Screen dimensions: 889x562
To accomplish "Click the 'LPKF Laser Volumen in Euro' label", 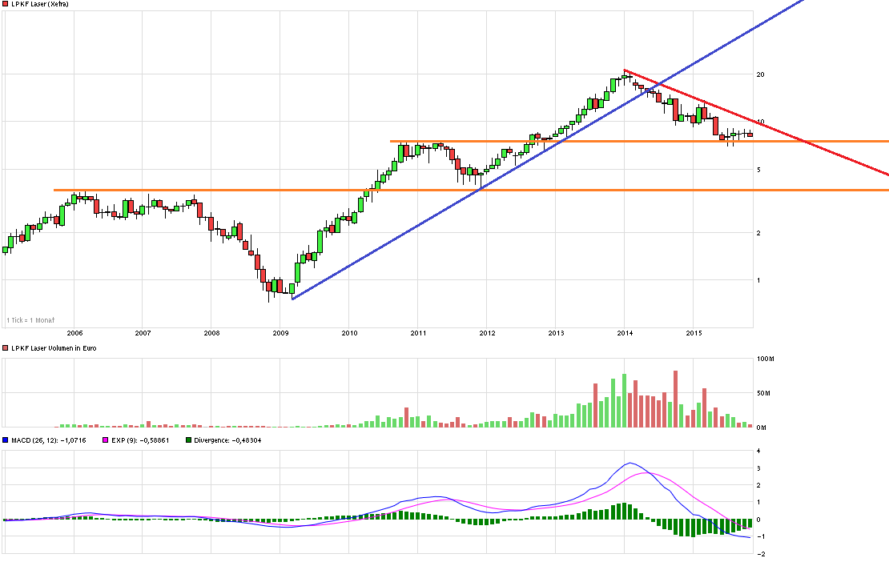I will pos(54,348).
